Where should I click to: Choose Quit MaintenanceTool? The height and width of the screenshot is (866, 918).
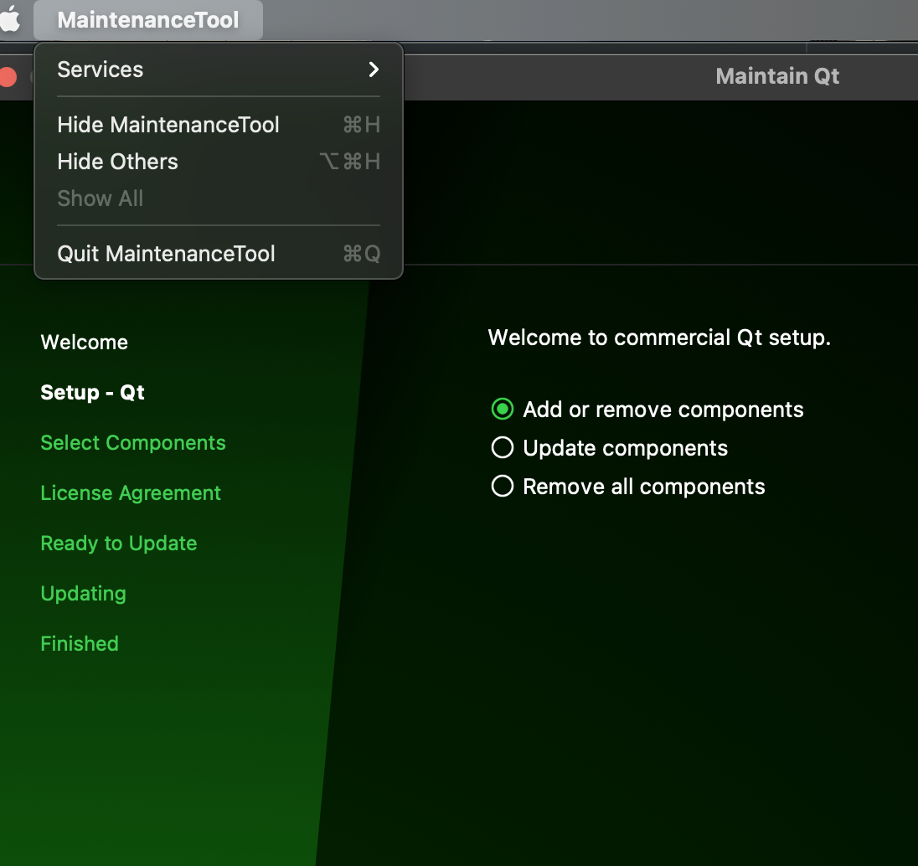219,254
